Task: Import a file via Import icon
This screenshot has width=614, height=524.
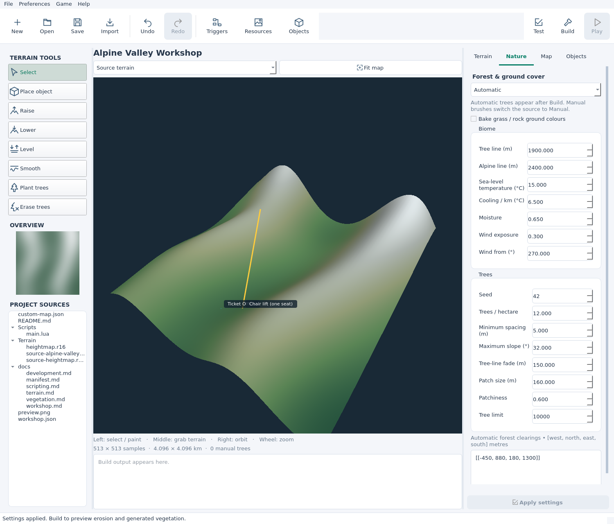Action: coord(110,26)
